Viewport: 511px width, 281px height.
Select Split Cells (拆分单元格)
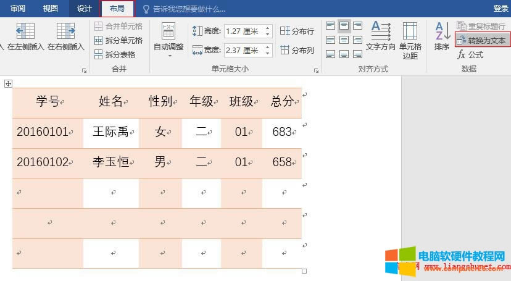coord(118,40)
